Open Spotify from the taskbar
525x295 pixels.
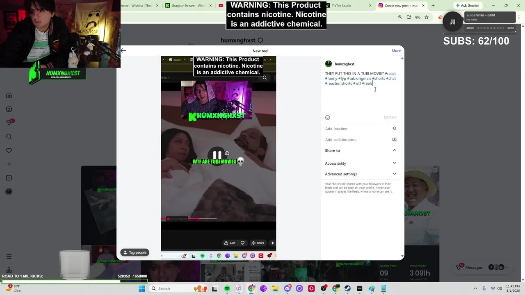pos(227,288)
